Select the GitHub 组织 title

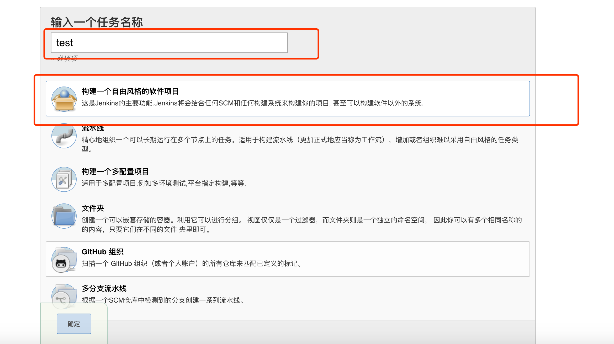103,252
